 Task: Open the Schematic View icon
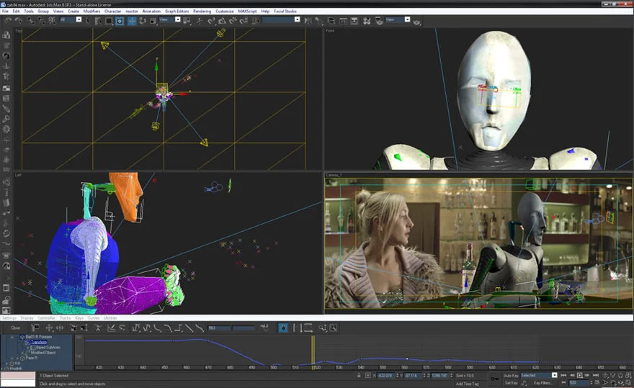(x=354, y=21)
